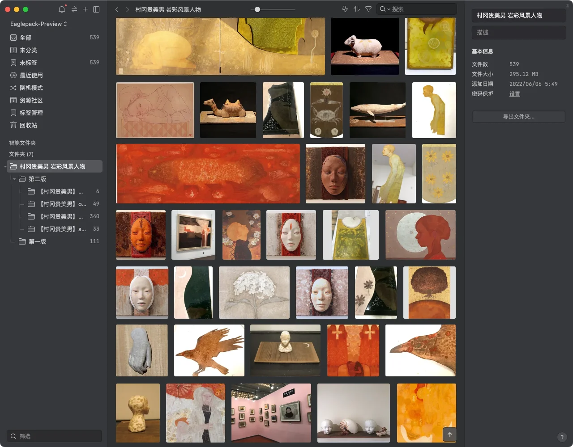Viewport: 573px width, 447px height.
Task: Collapse the 村冈贵美男 岩彩风景人物 folder arrow
Action: click(5, 166)
